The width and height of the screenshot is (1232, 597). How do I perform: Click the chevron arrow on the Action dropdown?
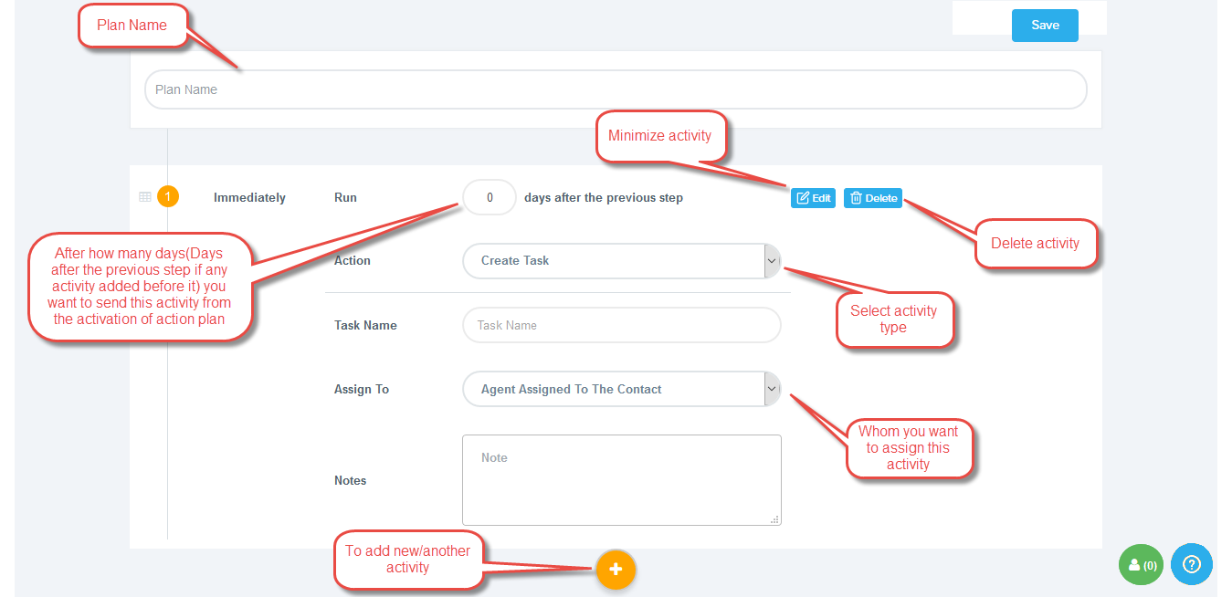pos(772,260)
